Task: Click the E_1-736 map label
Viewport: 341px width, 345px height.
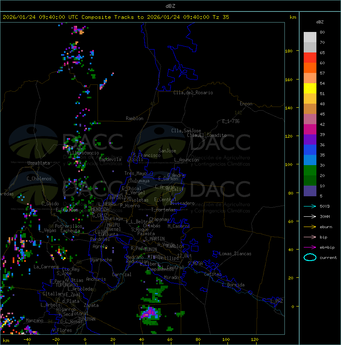Action: tap(231, 121)
